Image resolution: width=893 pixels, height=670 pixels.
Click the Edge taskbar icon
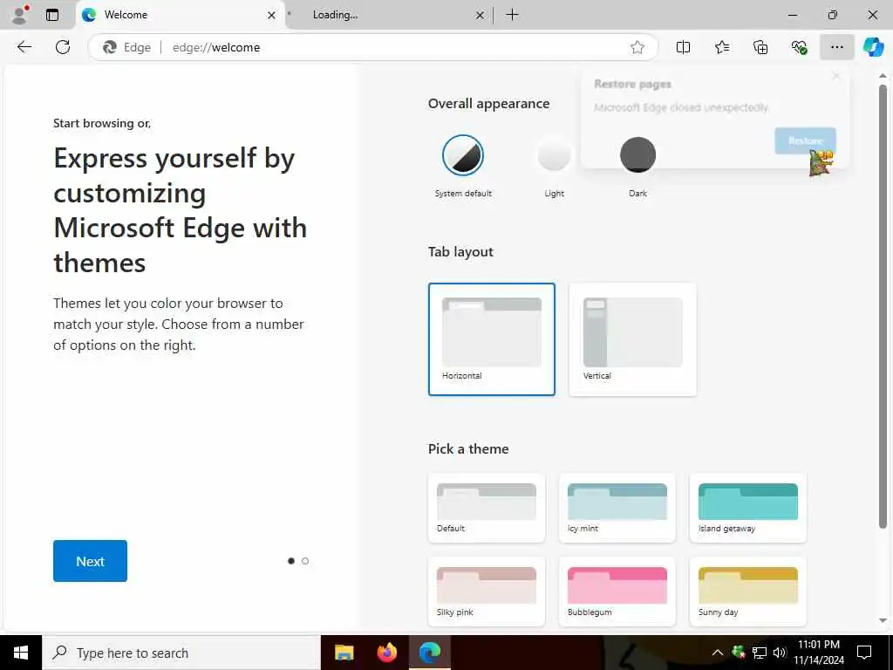(429, 653)
